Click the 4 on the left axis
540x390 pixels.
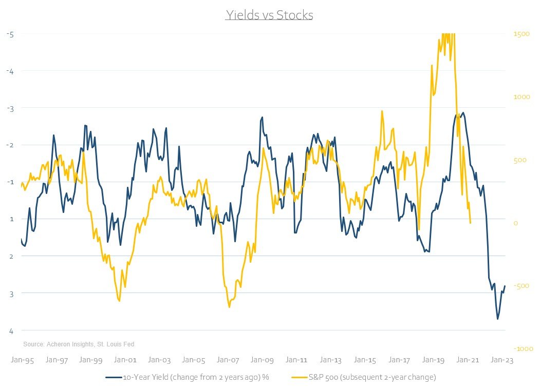tap(10, 330)
